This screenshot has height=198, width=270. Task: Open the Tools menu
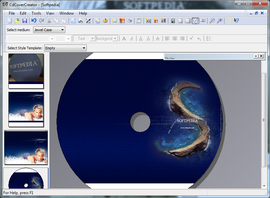click(x=36, y=13)
